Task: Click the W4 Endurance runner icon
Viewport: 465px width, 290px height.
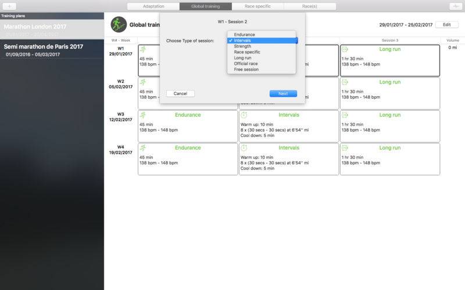Action: click(x=143, y=148)
